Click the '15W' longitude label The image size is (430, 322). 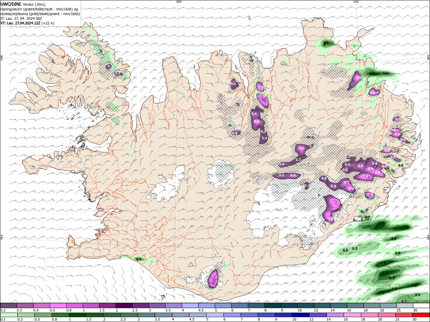356,2
